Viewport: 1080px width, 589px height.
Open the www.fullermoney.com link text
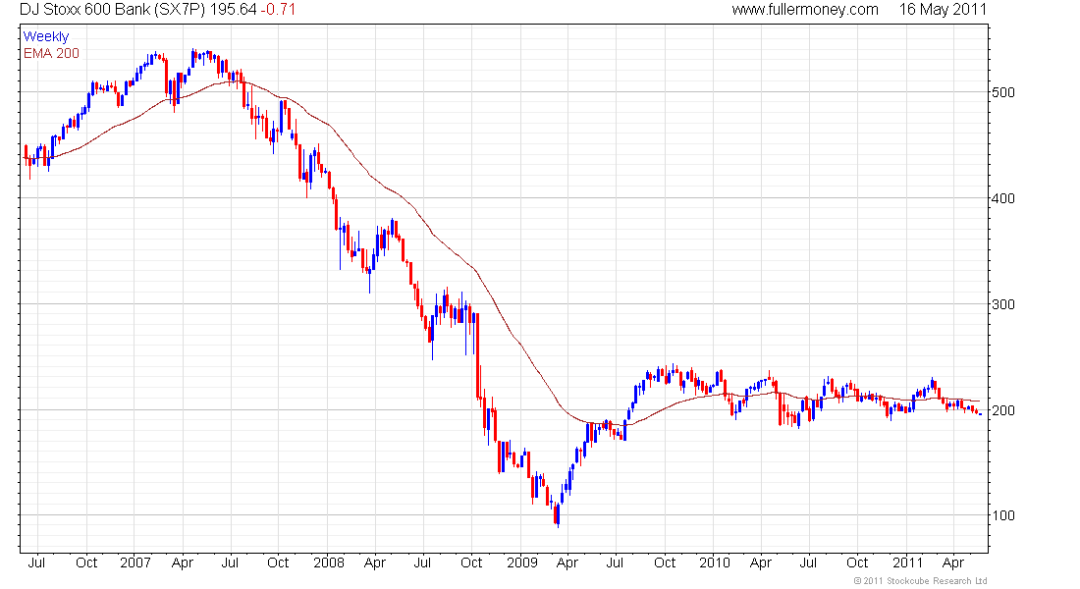point(804,10)
